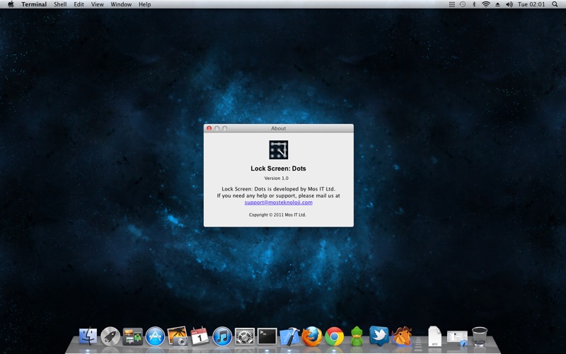
Task: Open iPhoto from the Dock
Action: [x=178, y=336]
